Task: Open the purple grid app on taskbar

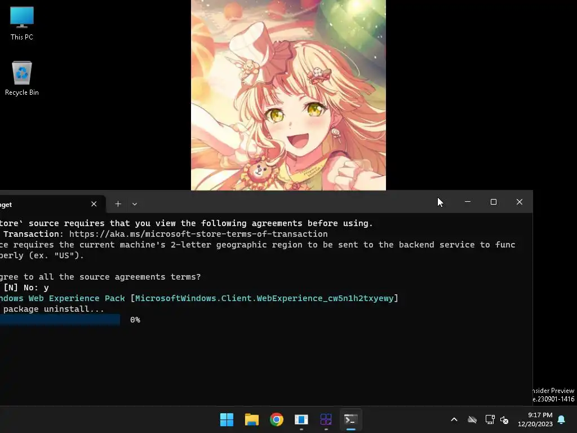Action: click(326, 419)
